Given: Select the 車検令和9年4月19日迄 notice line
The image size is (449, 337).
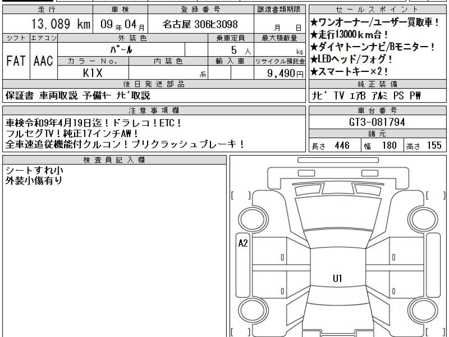Looking at the screenshot, I should click(94, 123).
